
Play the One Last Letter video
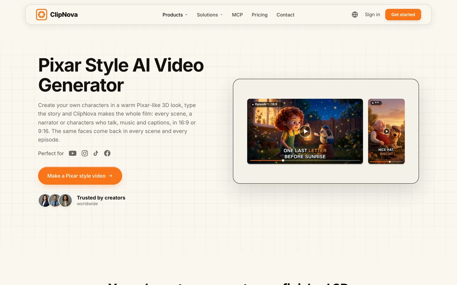point(305,131)
